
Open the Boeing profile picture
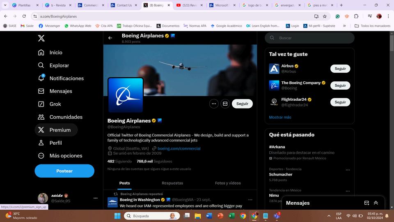pyautogui.click(x=126, y=95)
